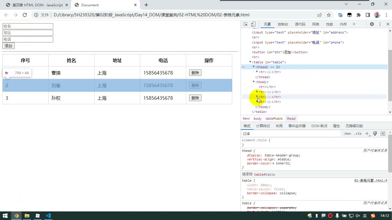
Task: Open the Chrome three-dot main menu
Action: [386, 15]
